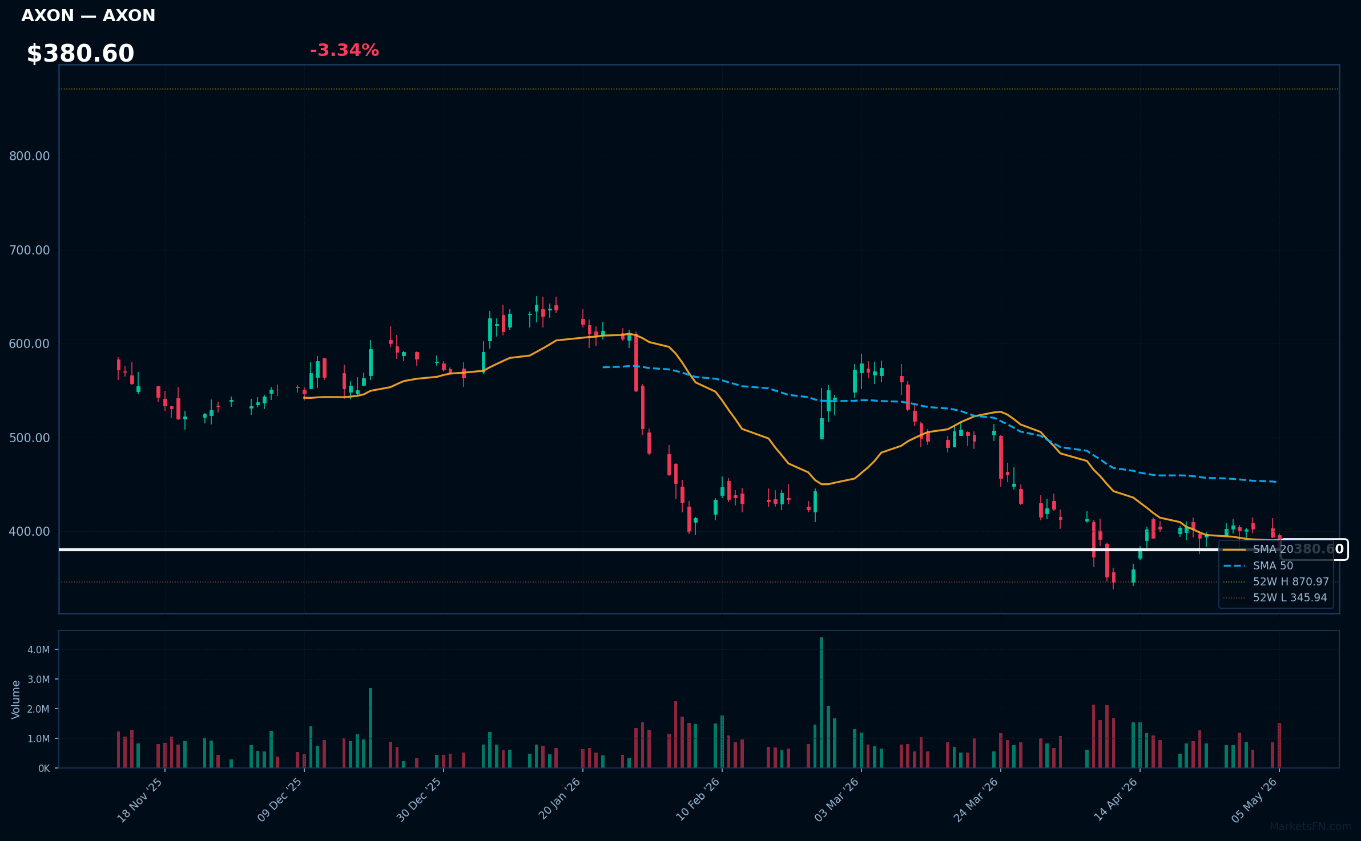Click the 700.00 price axis label
Image resolution: width=1361 pixels, height=841 pixels.
click(x=30, y=250)
